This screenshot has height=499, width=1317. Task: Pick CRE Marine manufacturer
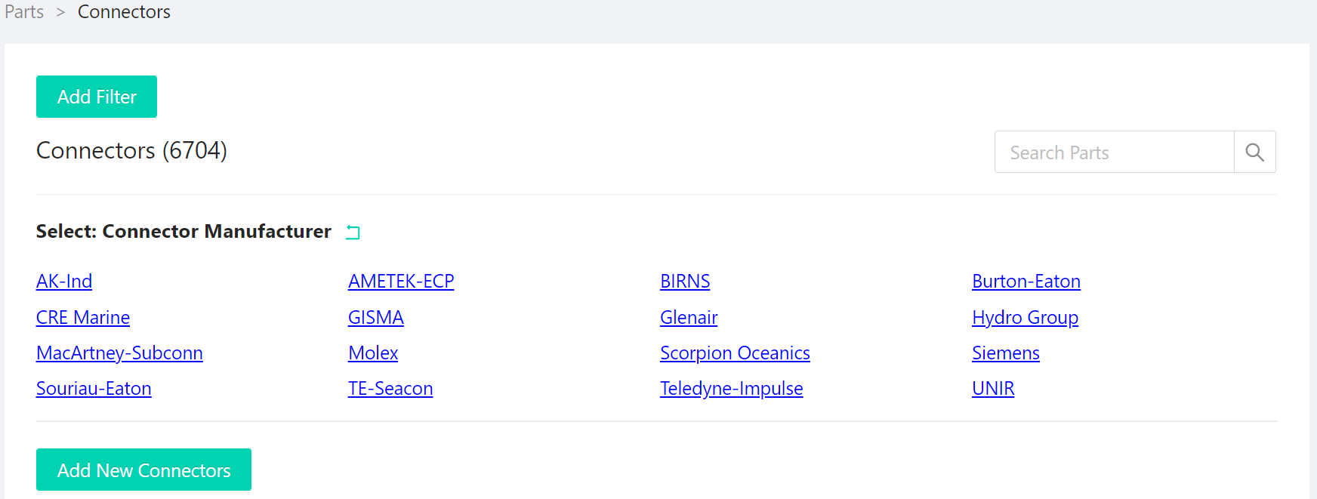pos(83,318)
